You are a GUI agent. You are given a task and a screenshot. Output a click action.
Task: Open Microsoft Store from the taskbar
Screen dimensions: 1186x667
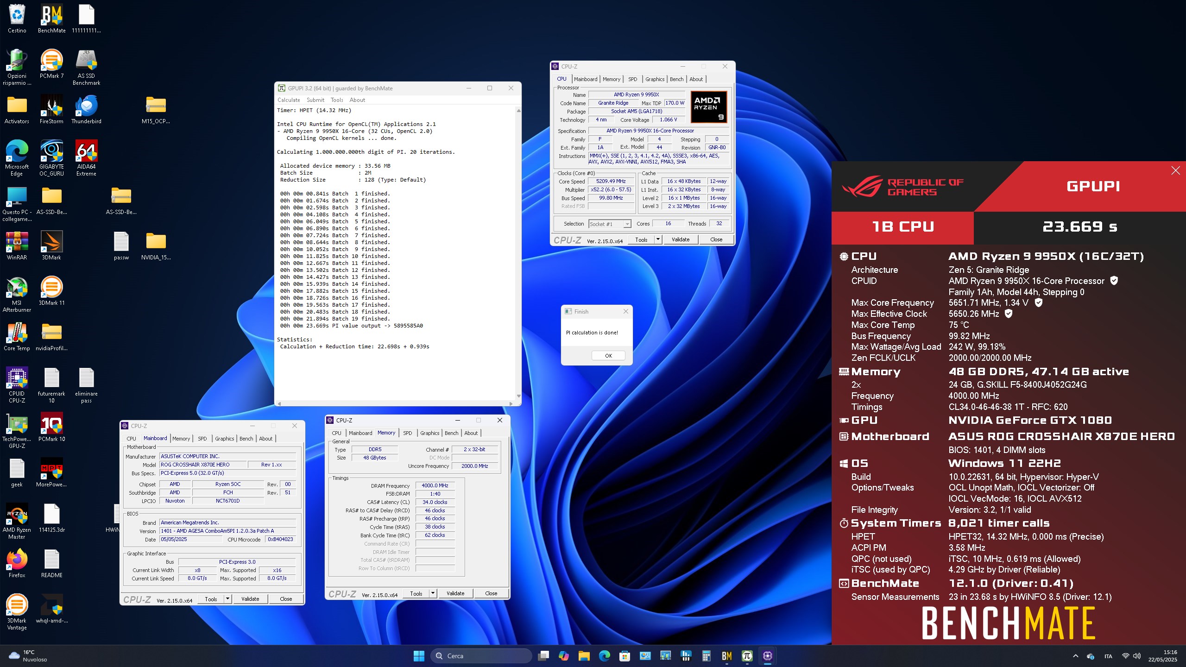pos(625,655)
